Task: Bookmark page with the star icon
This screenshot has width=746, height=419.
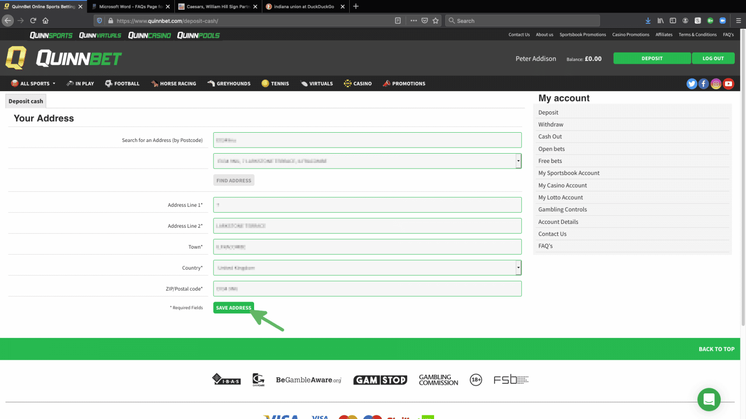Action: pos(435,20)
